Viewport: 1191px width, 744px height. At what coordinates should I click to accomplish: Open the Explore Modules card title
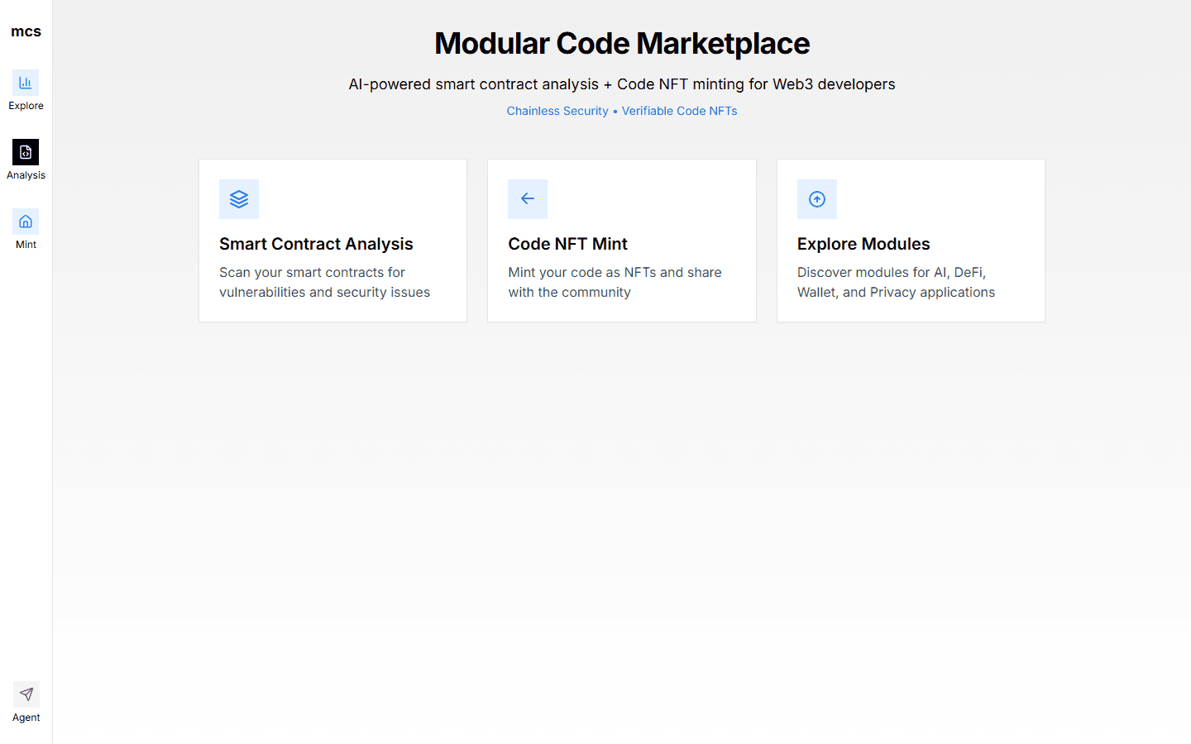[863, 244]
